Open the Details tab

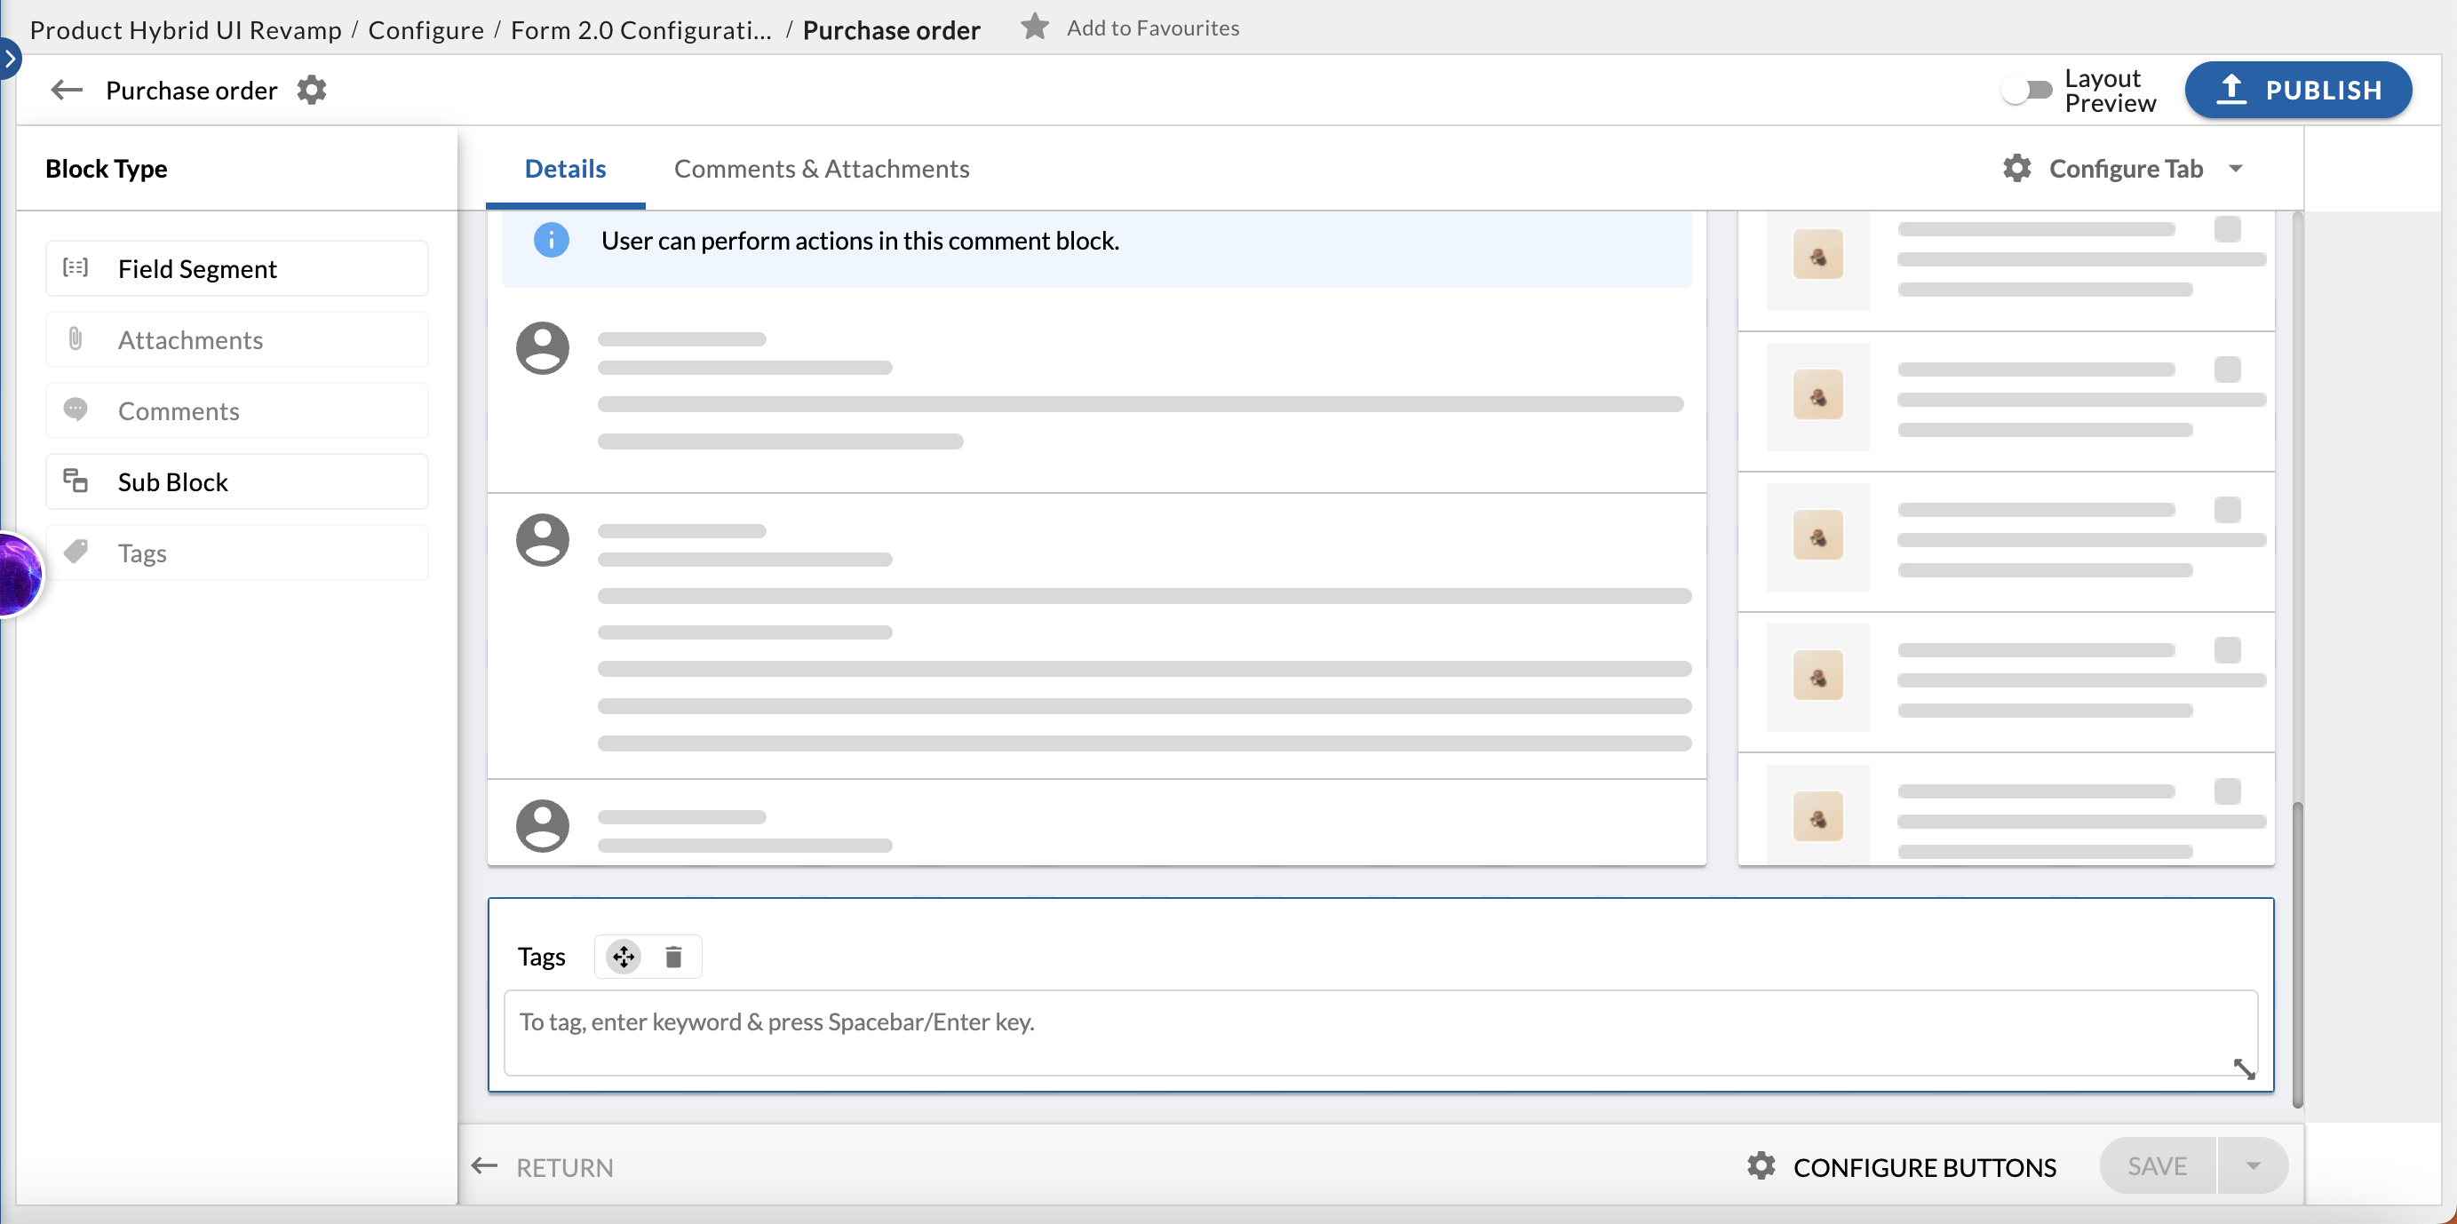(x=565, y=169)
